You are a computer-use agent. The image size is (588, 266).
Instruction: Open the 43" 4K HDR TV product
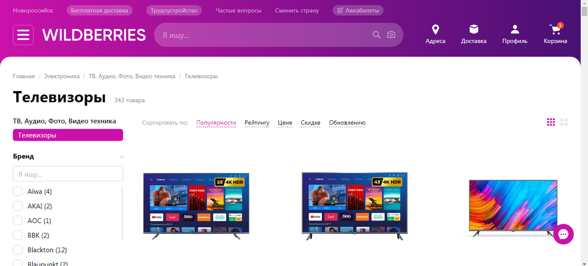click(x=355, y=206)
